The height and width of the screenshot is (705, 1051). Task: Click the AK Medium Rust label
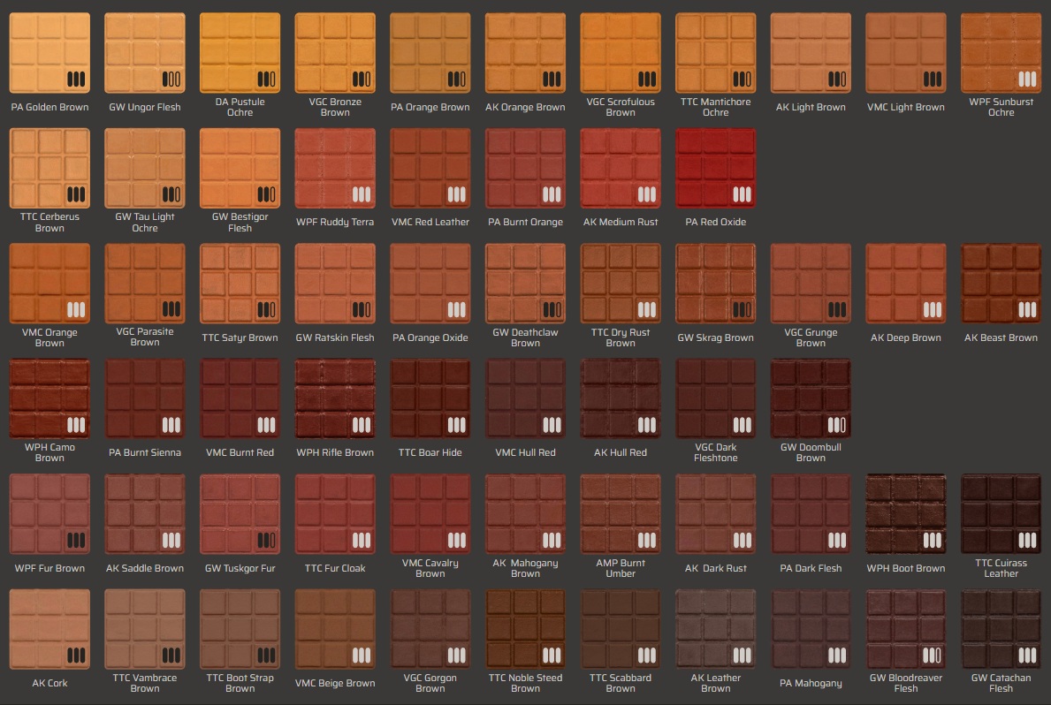(x=620, y=222)
